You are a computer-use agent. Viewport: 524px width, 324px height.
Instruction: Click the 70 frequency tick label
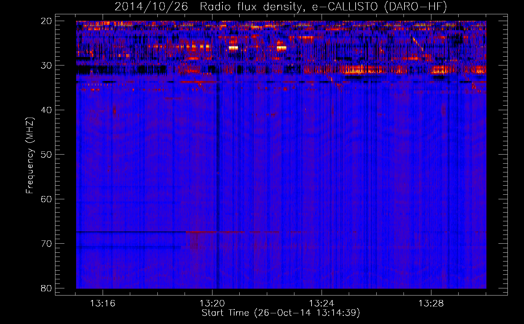[x=46, y=244]
